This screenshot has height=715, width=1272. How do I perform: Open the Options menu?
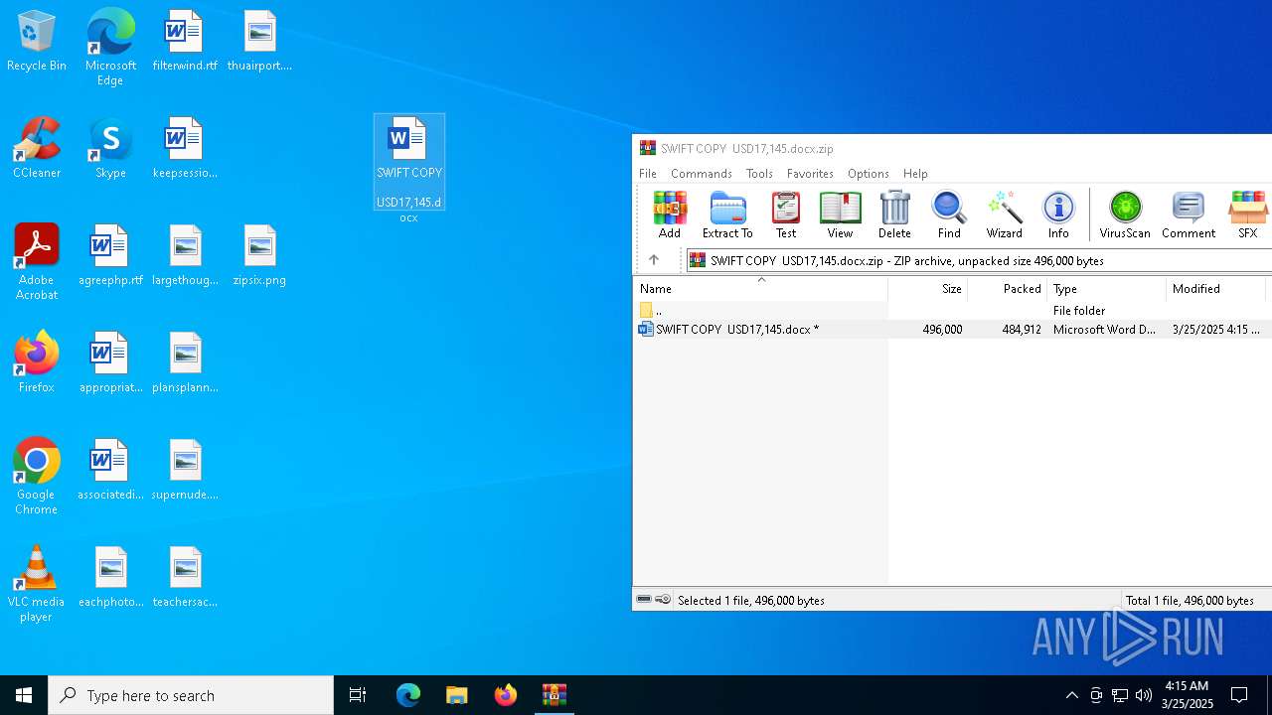pyautogui.click(x=869, y=173)
